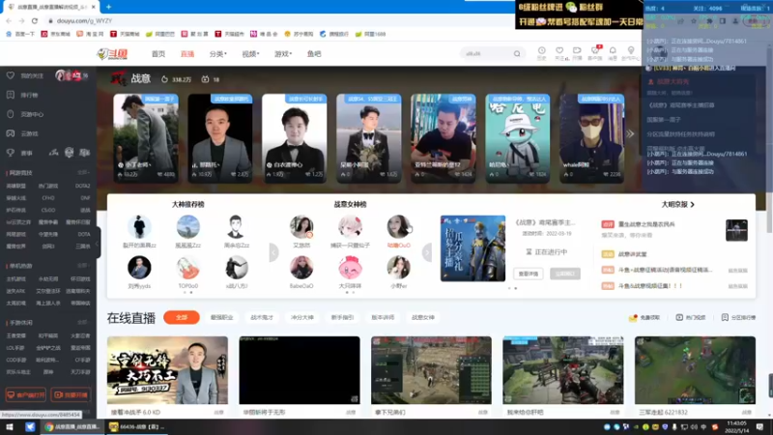The image size is (773, 435).
Task: Open the Squirtle cartoon featured streamer card
Action: click(518, 138)
